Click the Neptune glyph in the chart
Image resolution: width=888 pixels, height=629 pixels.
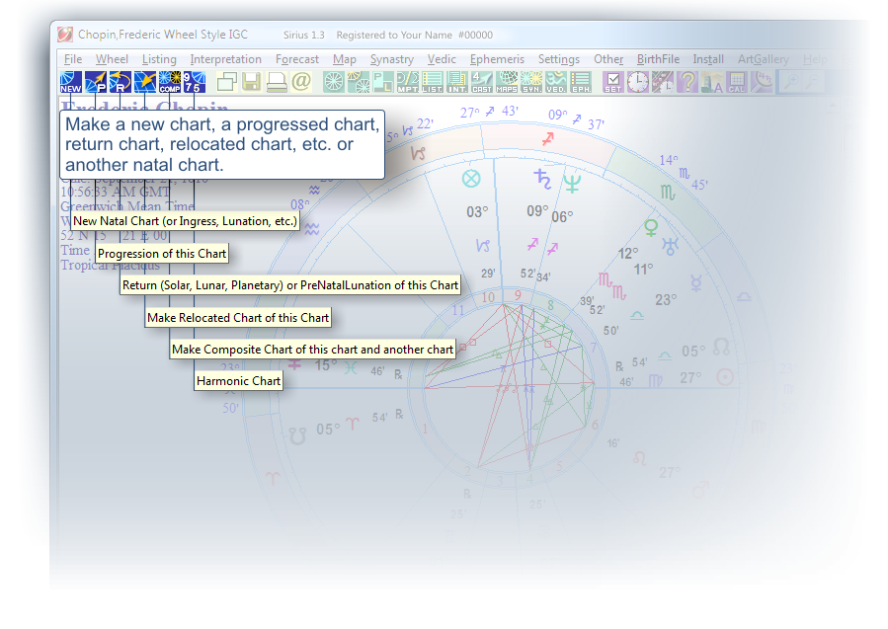point(572,183)
